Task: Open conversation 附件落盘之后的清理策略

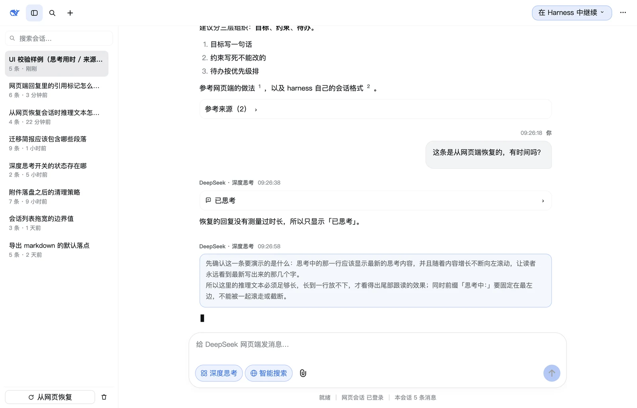Action: pyautogui.click(x=57, y=197)
